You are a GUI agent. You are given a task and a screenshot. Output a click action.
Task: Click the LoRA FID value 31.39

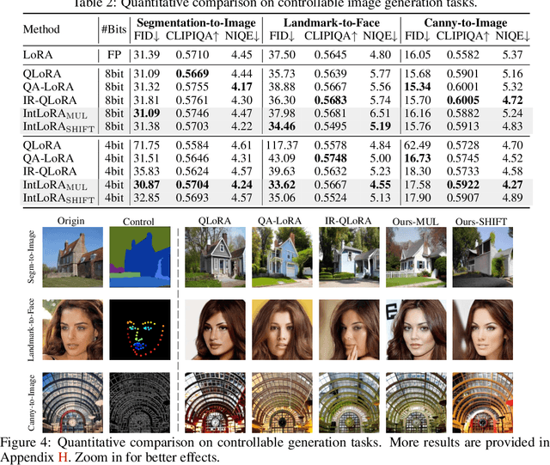point(147,55)
